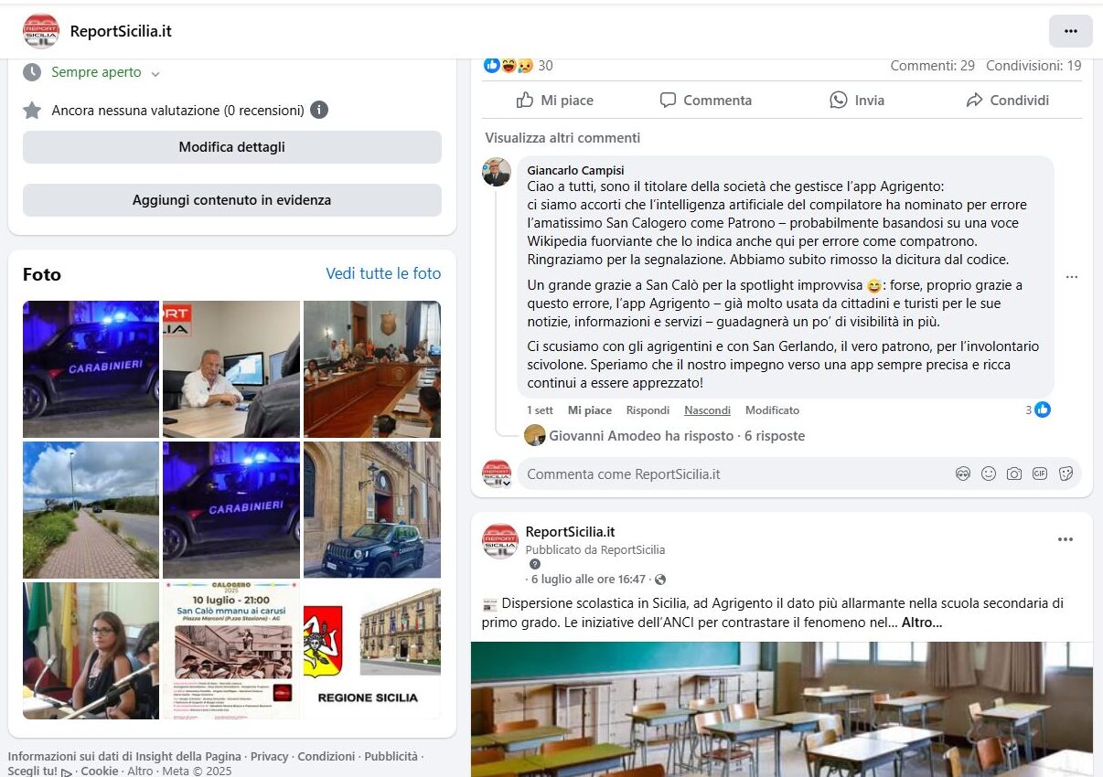The height and width of the screenshot is (777, 1103).
Task: Select Commenta in the post action bar
Action: click(x=706, y=101)
